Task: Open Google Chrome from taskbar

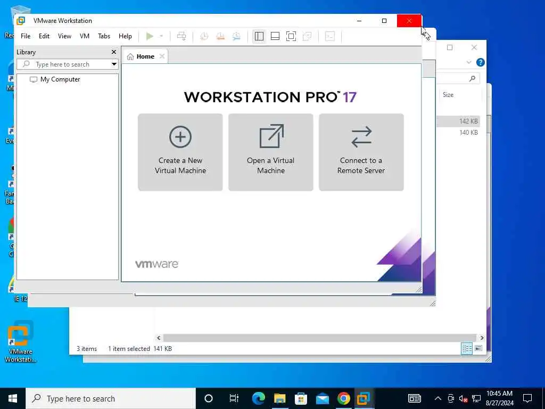Action: point(344,398)
